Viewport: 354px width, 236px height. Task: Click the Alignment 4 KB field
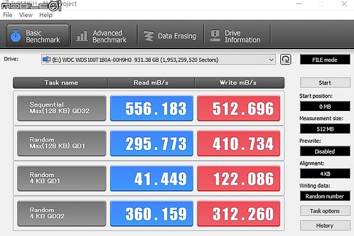(325, 173)
